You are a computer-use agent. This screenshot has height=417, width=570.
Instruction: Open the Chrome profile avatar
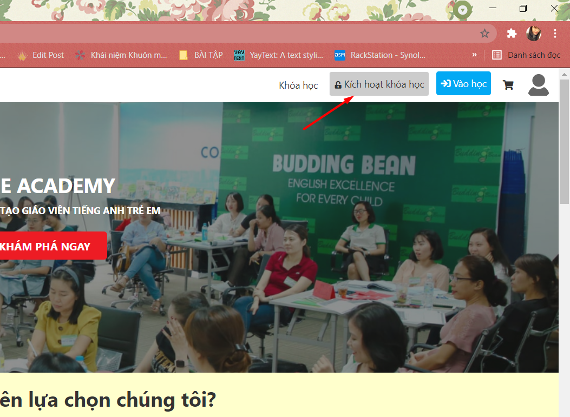(x=534, y=34)
